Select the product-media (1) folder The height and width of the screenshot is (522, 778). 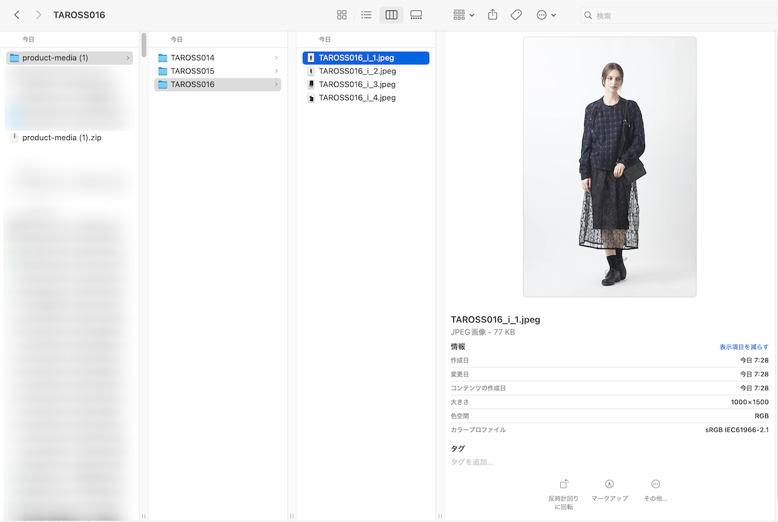click(x=55, y=58)
